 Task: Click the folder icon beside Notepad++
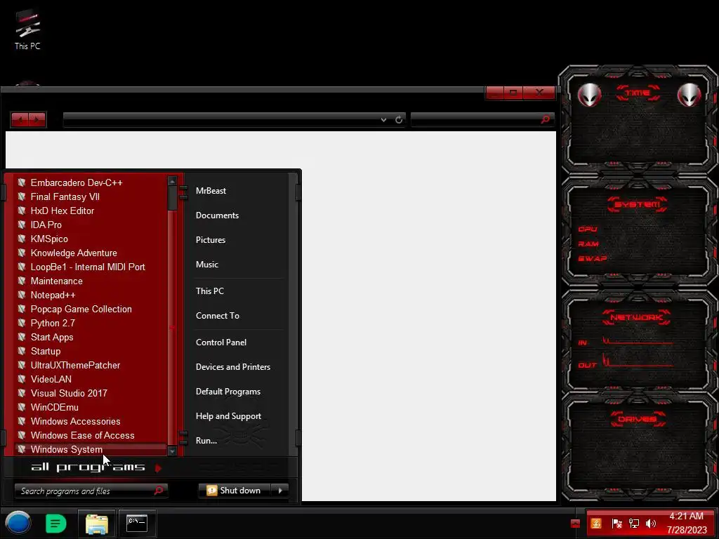(x=22, y=295)
